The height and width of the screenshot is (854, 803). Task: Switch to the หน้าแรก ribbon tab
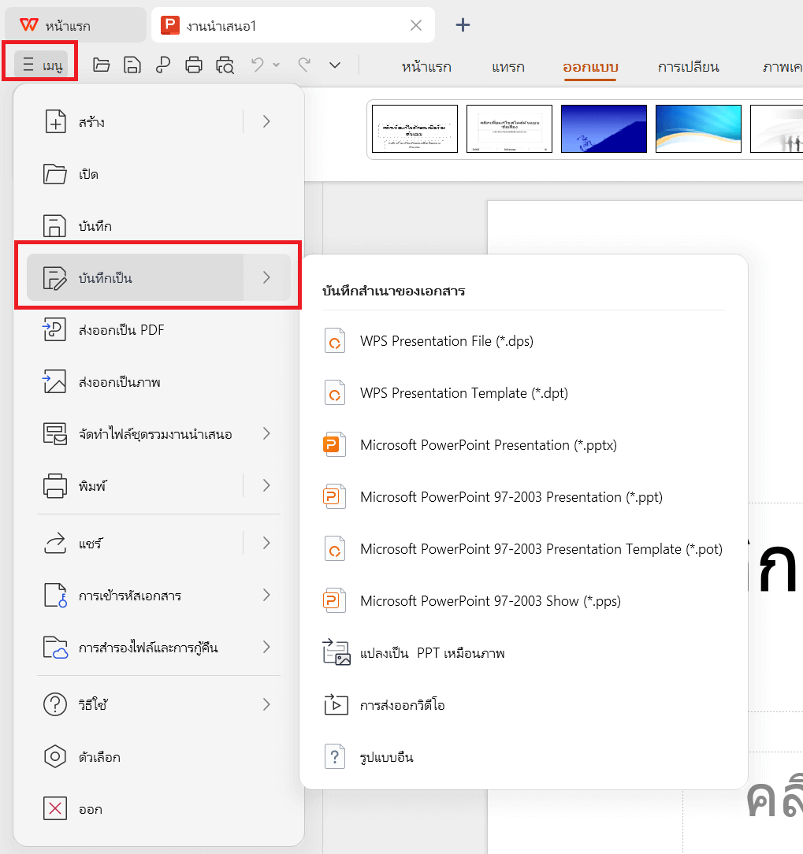(426, 67)
